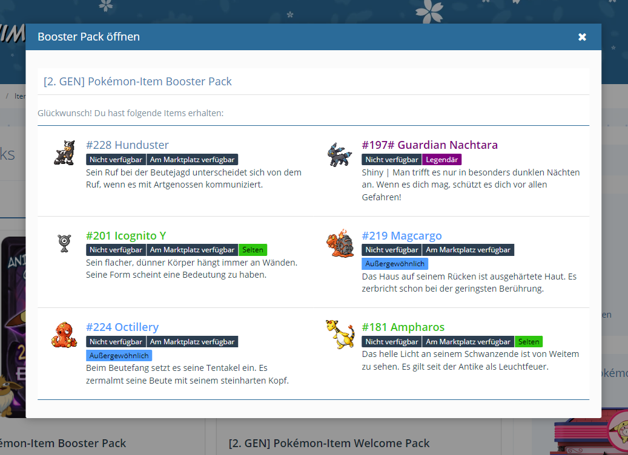The image size is (628, 455).
Task: Click the Hunduster sprite icon
Action: tap(64, 153)
